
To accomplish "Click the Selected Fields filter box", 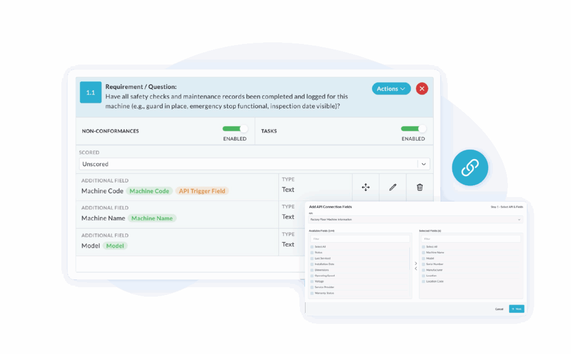I will (471, 239).
